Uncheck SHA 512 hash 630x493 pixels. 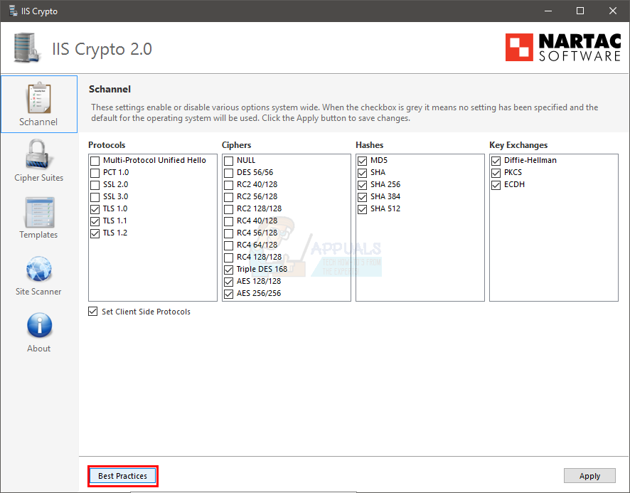pyautogui.click(x=363, y=209)
